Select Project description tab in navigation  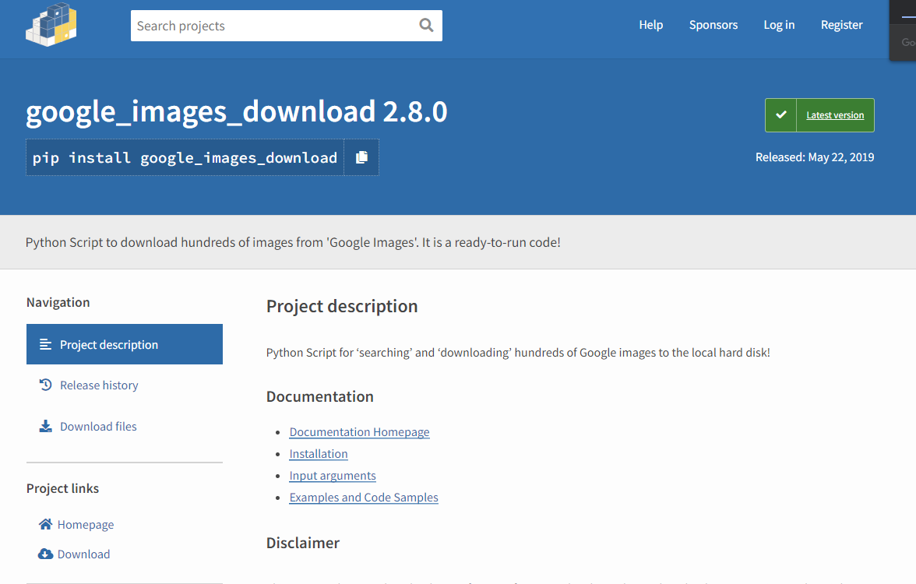tap(125, 344)
